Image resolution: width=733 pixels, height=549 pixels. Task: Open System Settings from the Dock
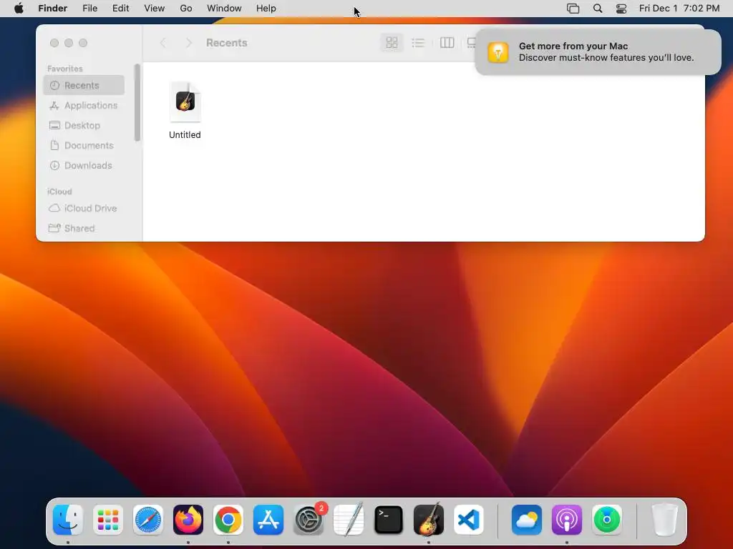(x=309, y=520)
